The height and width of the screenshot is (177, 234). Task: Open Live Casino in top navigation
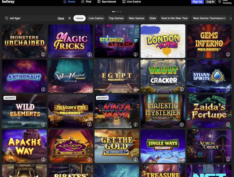pos(132,2)
